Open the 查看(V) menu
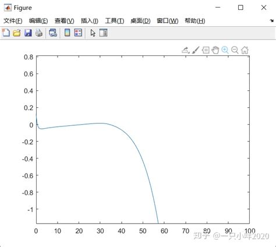The height and width of the screenshot is (247, 276). 65,21
